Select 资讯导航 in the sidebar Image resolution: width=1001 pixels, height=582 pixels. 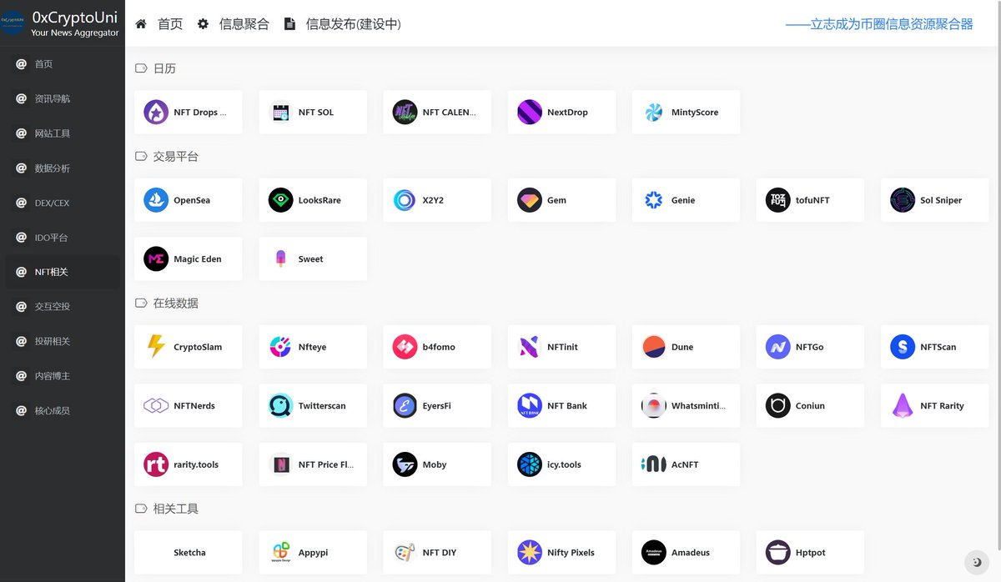click(63, 98)
